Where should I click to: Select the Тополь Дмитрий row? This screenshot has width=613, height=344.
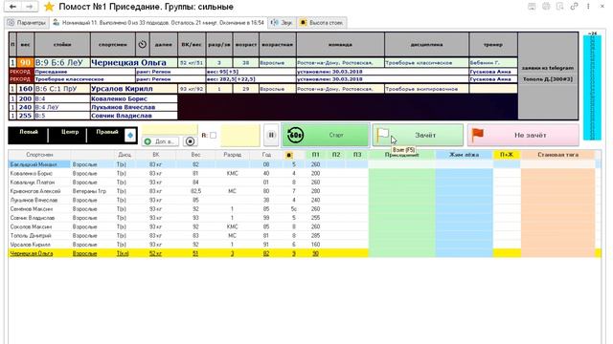coord(305,236)
